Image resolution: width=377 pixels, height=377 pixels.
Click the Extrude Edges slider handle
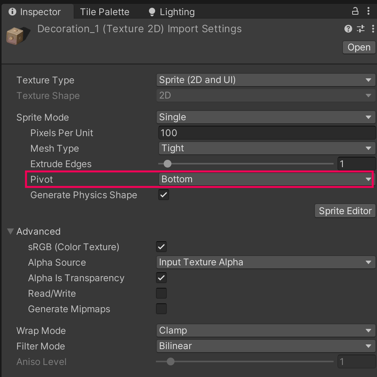click(167, 164)
